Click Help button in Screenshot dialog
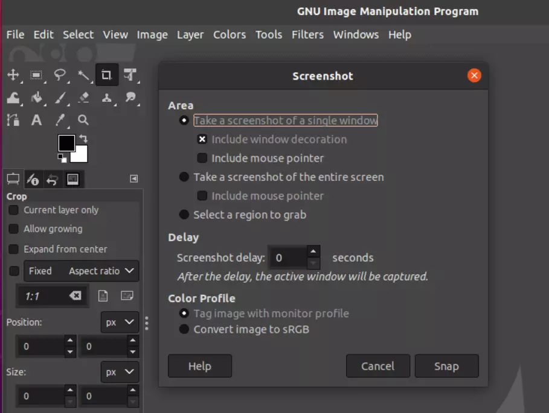This screenshot has height=413, width=549. (200, 366)
